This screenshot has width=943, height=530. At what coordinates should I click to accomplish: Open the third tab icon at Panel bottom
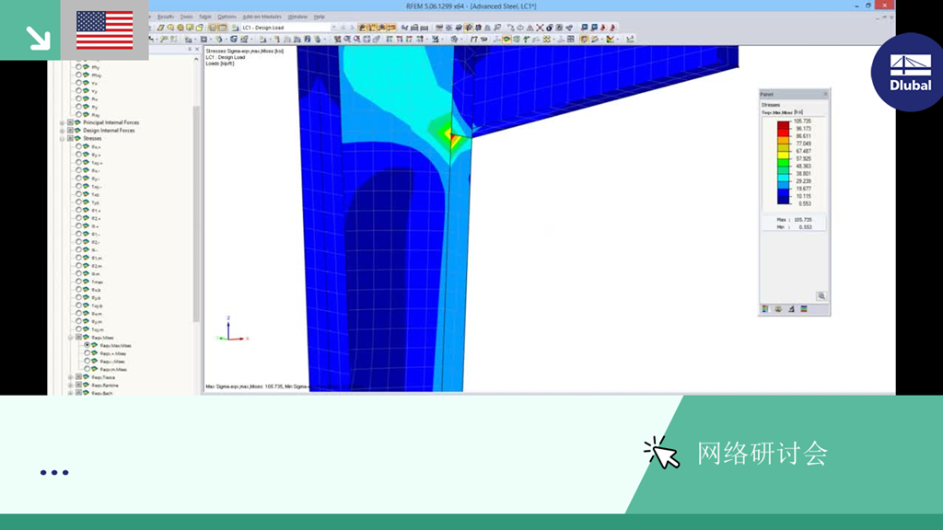(x=791, y=309)
